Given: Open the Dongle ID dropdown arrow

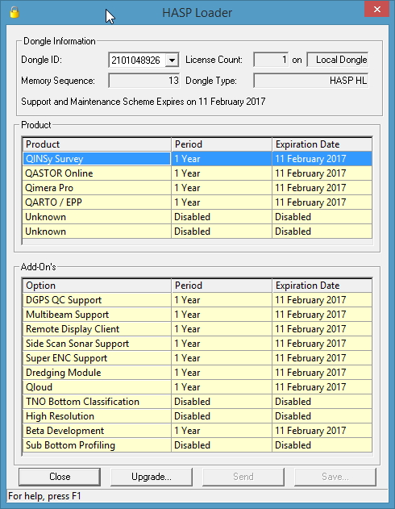Looking at the screenshot, I should point(172,60).
